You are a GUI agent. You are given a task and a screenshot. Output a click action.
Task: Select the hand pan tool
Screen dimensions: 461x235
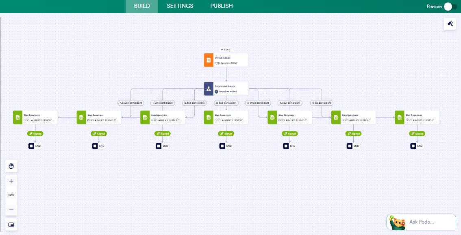[11, 166]
